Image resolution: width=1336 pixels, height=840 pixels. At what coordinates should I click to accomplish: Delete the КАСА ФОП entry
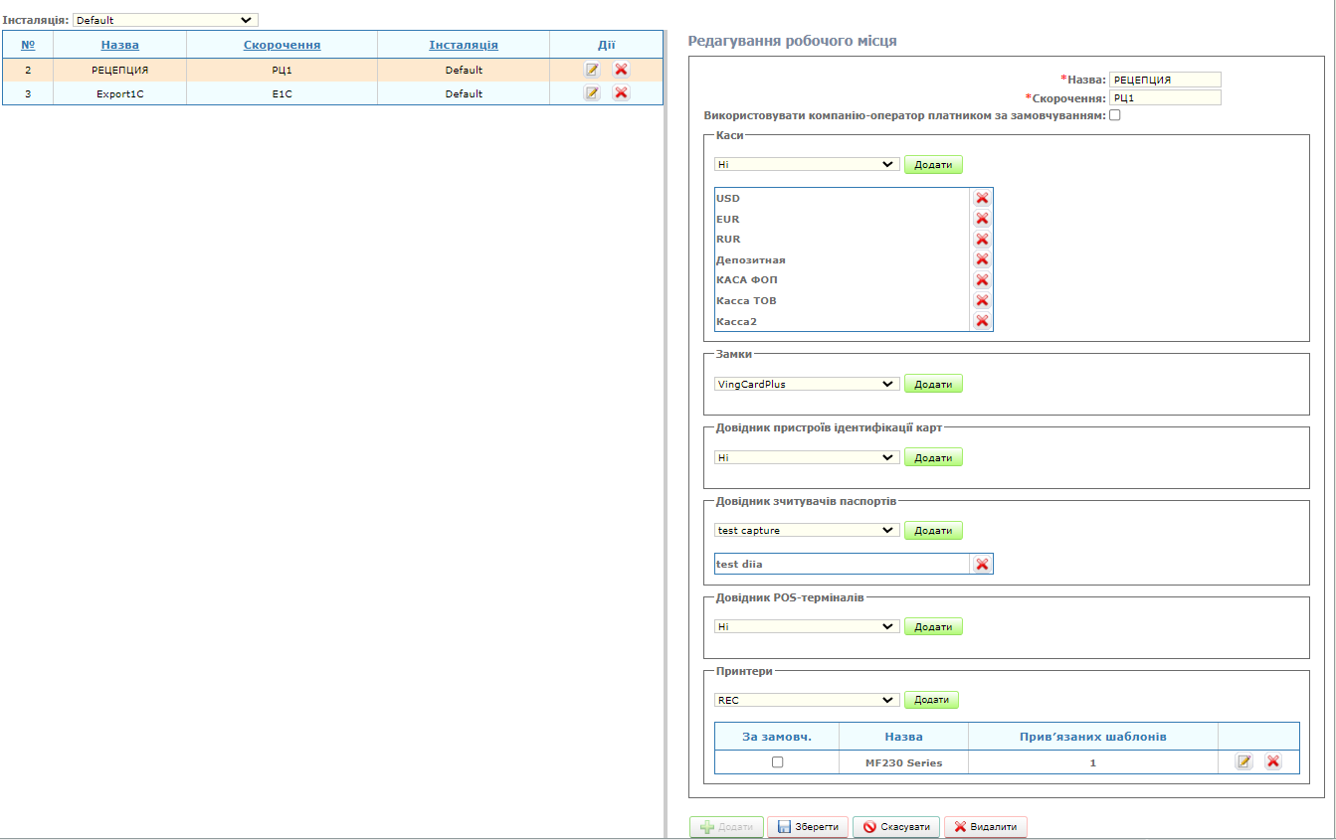tap(982, 280)
